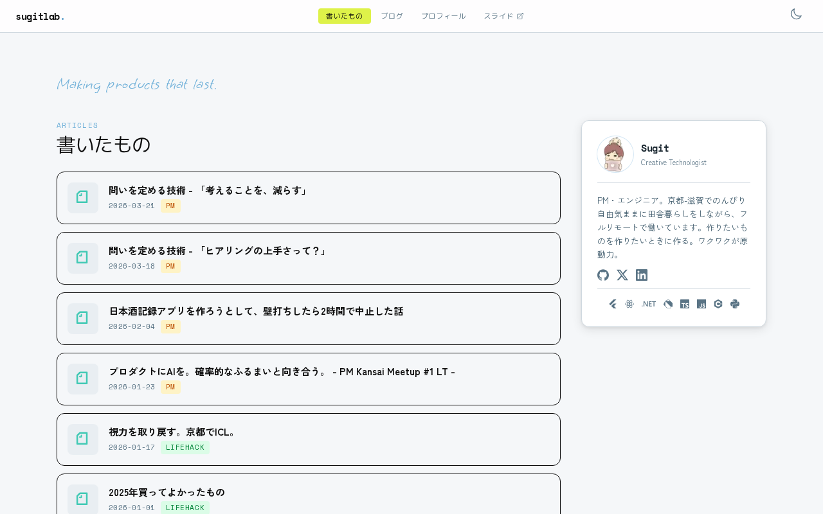Open the LinkedIn profile icon

point(642,275)
